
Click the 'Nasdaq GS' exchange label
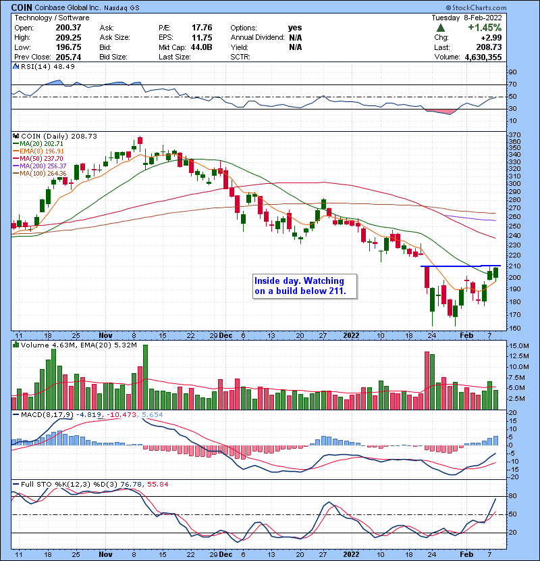122,8
